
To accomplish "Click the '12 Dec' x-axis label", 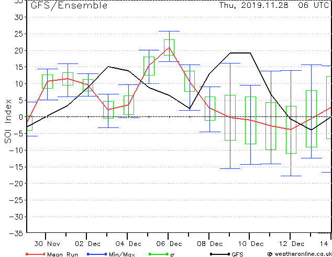I will tap(291, 244).
